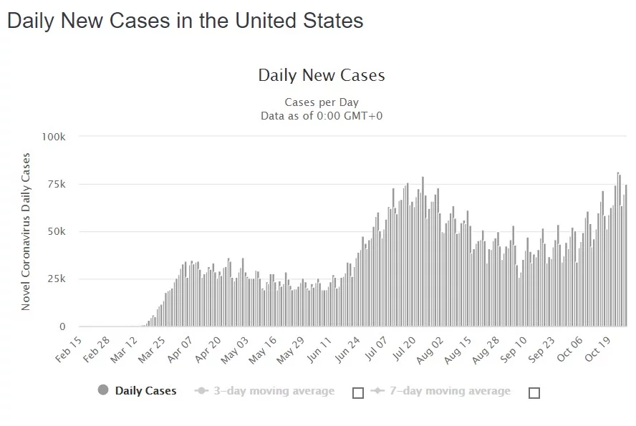Enable the 3-day moving average checkbox

(359, 392)
